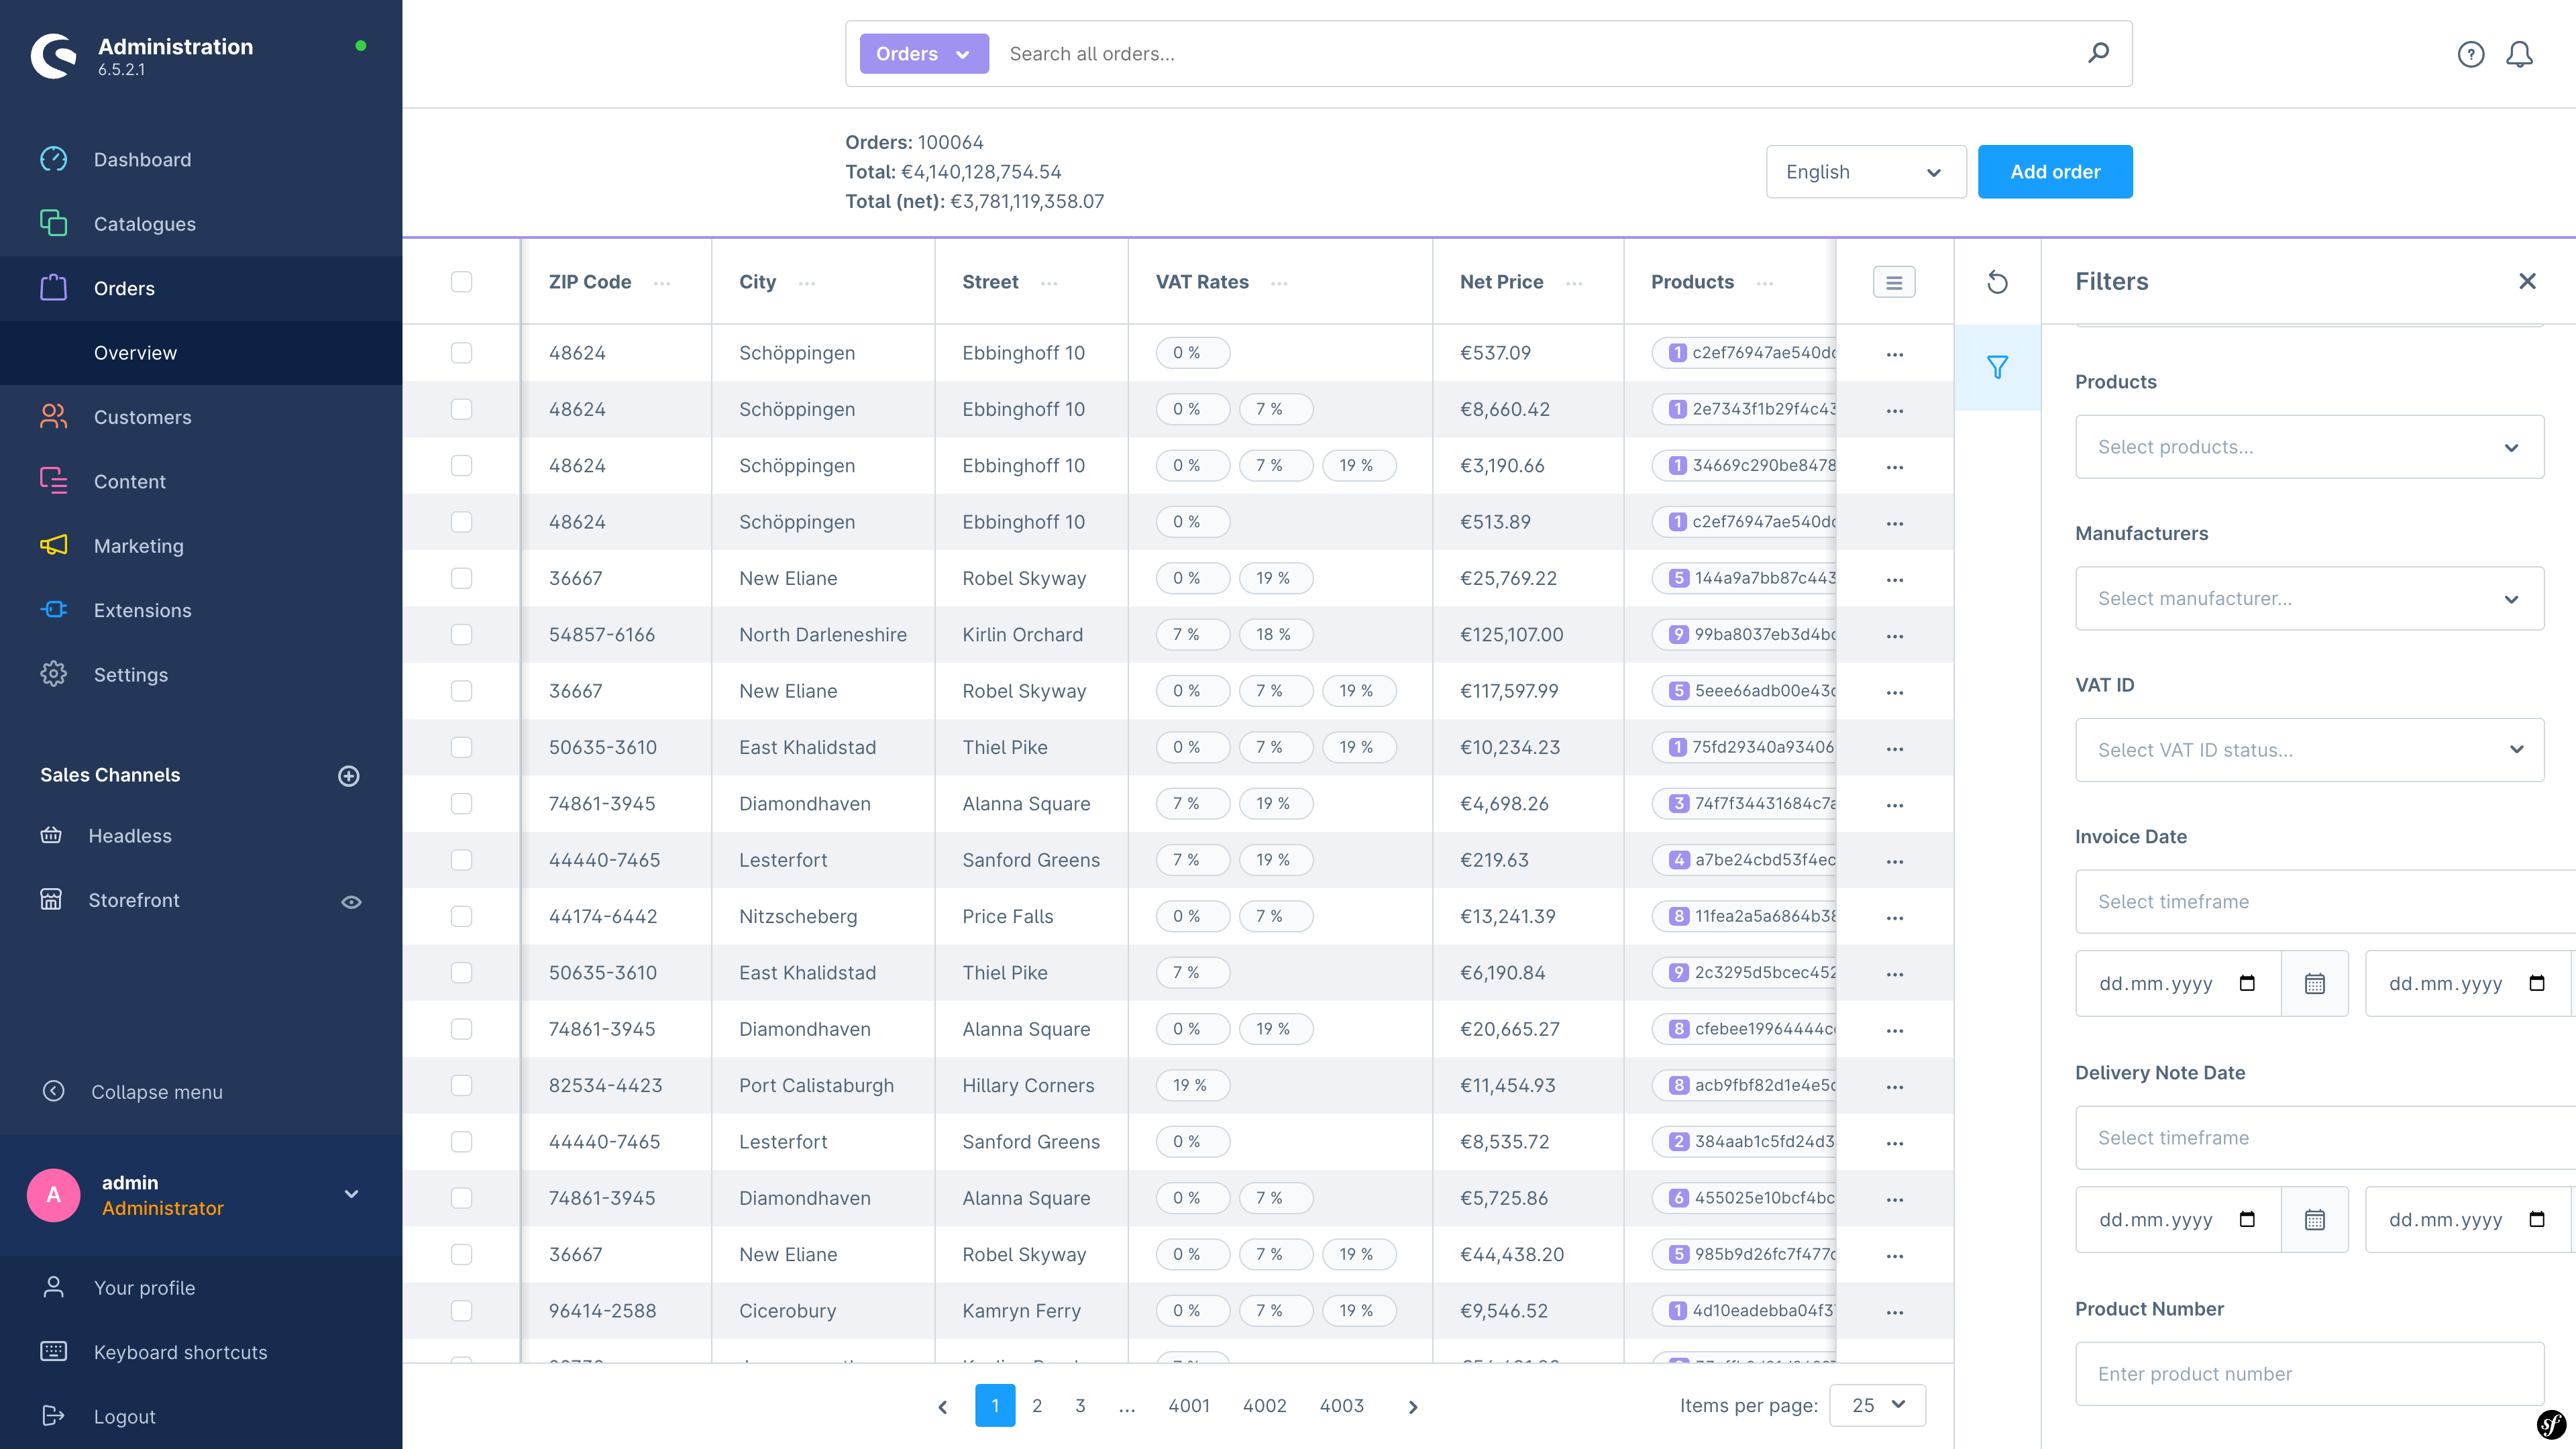Click the search magnifier icon
Screen dimensions: 2576x1449
[2098, 53]
